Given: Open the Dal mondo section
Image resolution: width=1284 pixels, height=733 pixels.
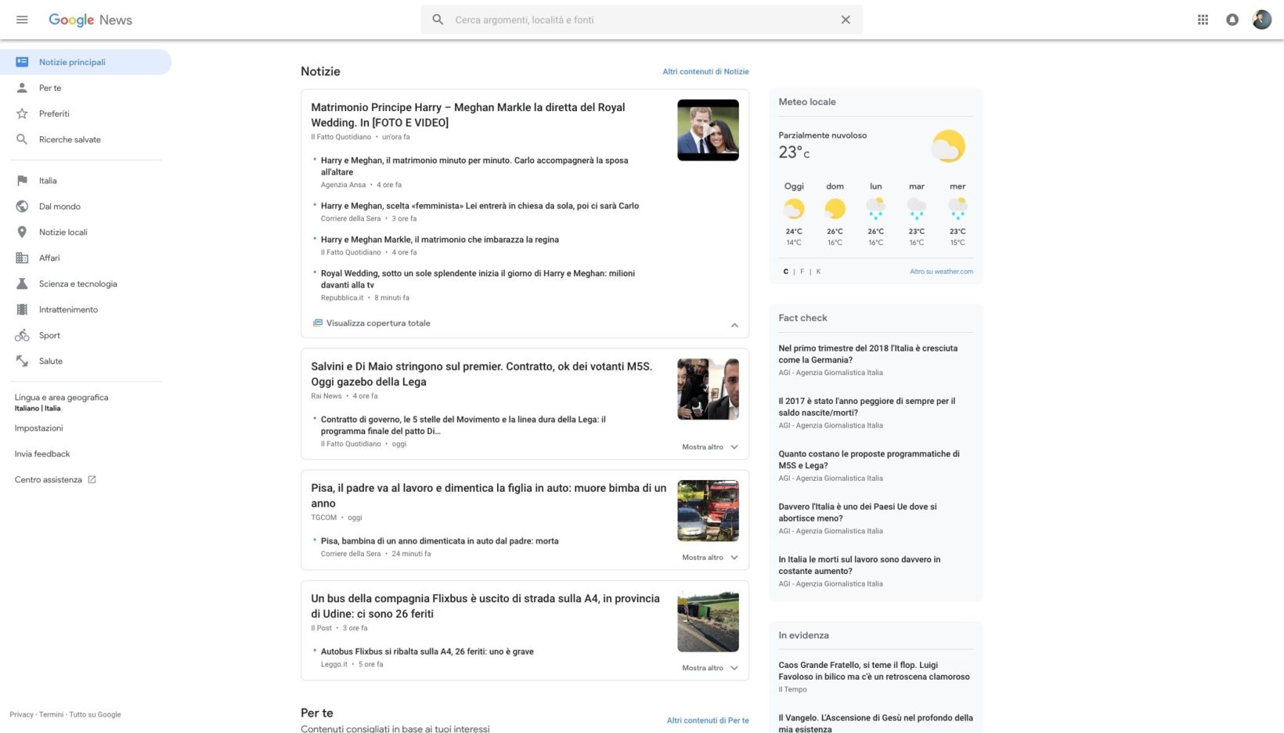Looking at the screenshot, I should pos(60,207).
